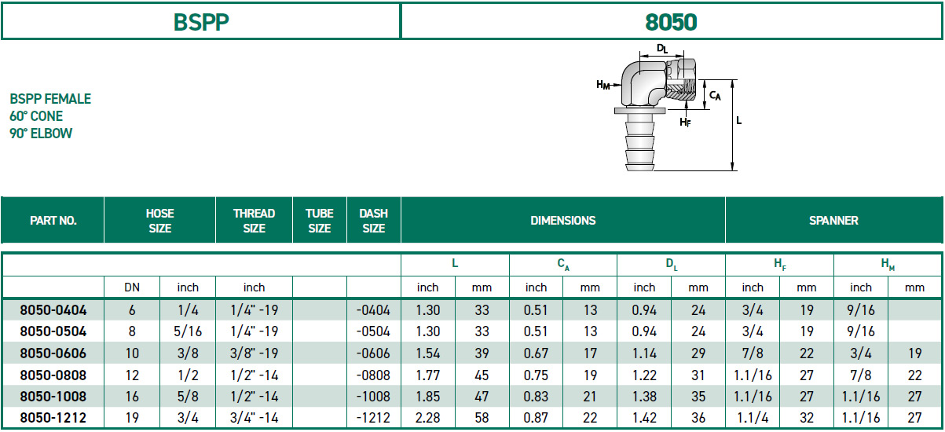Click HM mm value 19
Viewport: 945px width, 432px height.
click(x=915, y=353)
